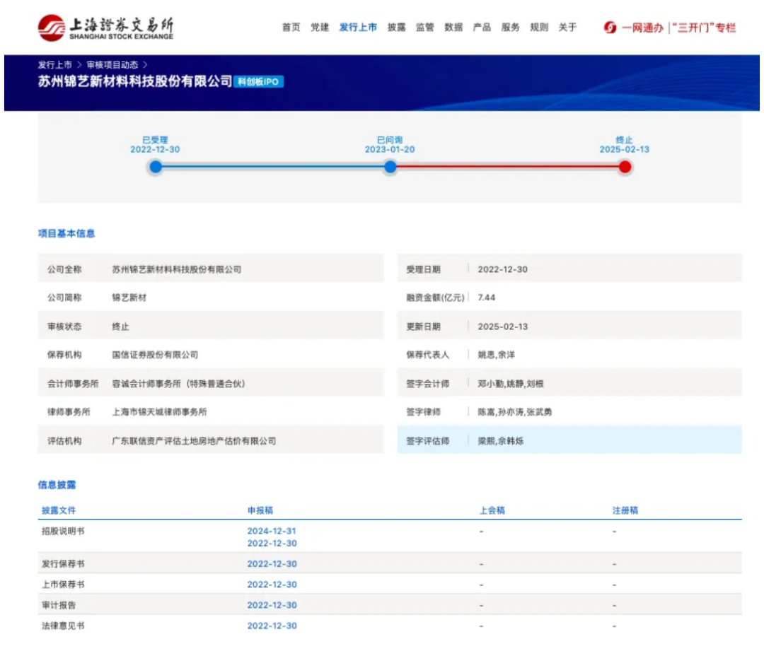Screen dimensions: 764x646
Task: Click the 发行保荐书 row label
Action: (63, 564)
